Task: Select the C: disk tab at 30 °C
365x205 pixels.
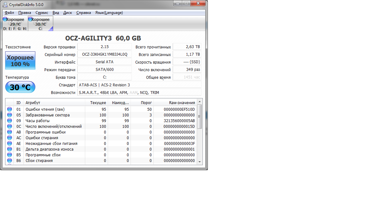Action: tap(41, 24)
